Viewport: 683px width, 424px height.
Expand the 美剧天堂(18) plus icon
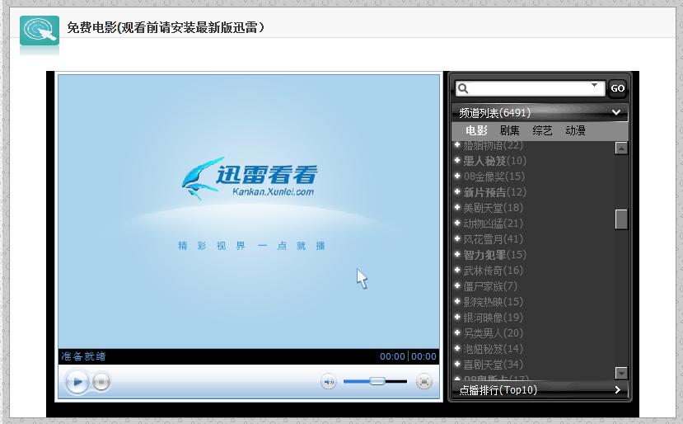(457, 207)
